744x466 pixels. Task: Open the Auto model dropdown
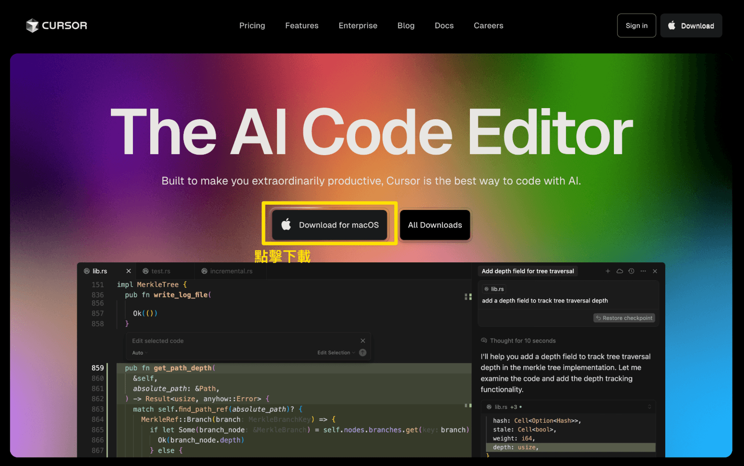(139, 353)
